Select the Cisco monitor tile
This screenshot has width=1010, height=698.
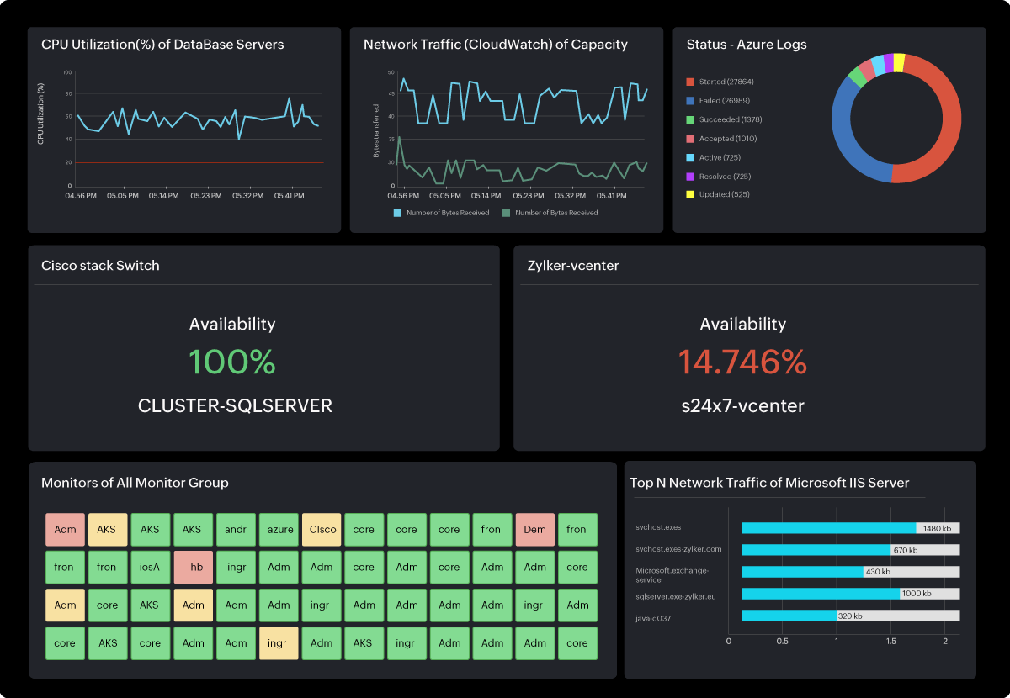click(x=321, y=529)
